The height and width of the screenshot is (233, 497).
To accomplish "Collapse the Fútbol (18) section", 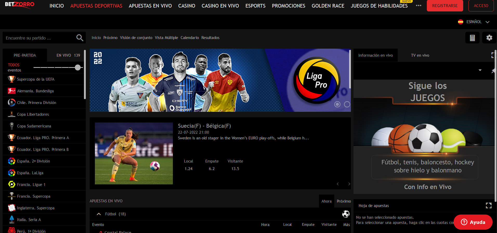I will tap(99, 214).
